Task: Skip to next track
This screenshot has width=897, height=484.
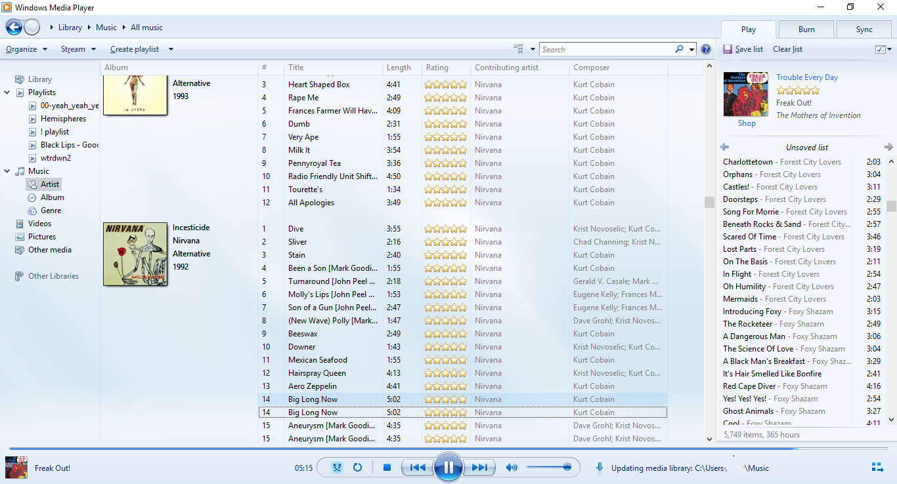Action: click(479, 468)
